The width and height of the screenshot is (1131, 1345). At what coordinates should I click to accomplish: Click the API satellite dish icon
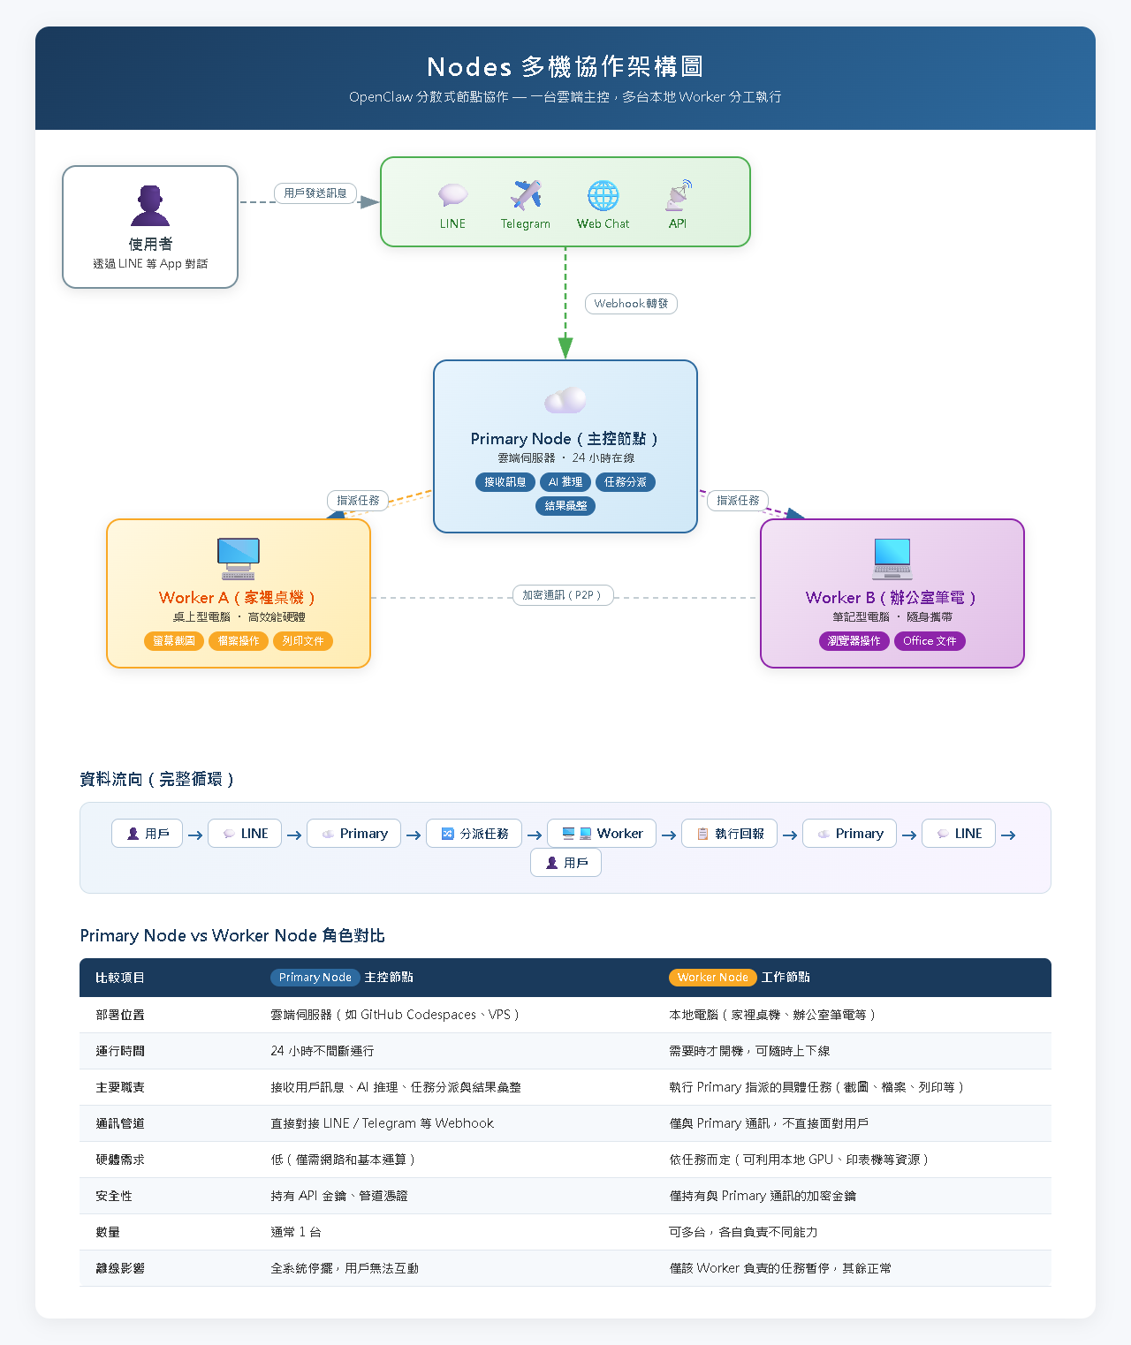pyautogui.click(x=678, y=195)
